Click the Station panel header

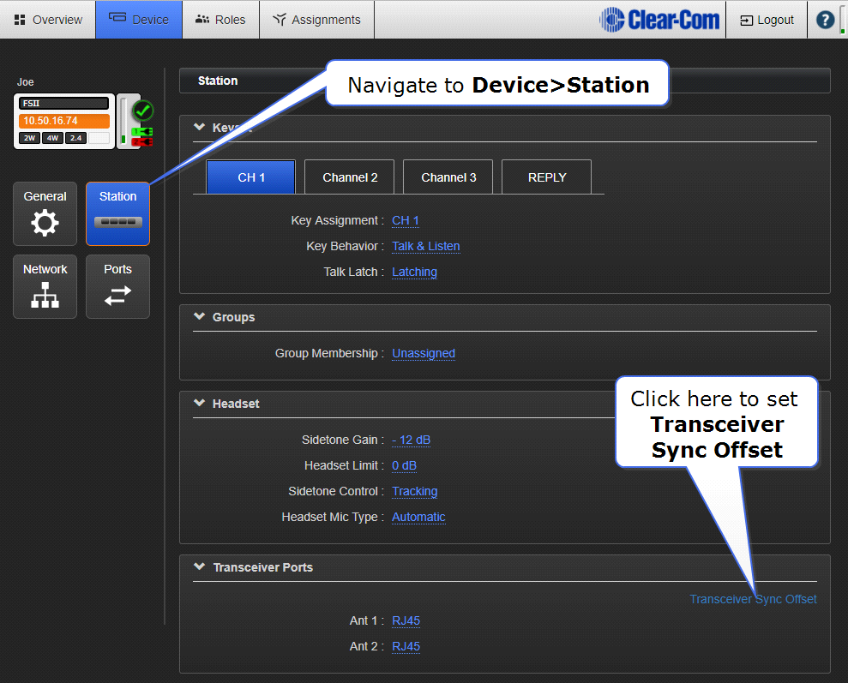[x=504, y=81]
